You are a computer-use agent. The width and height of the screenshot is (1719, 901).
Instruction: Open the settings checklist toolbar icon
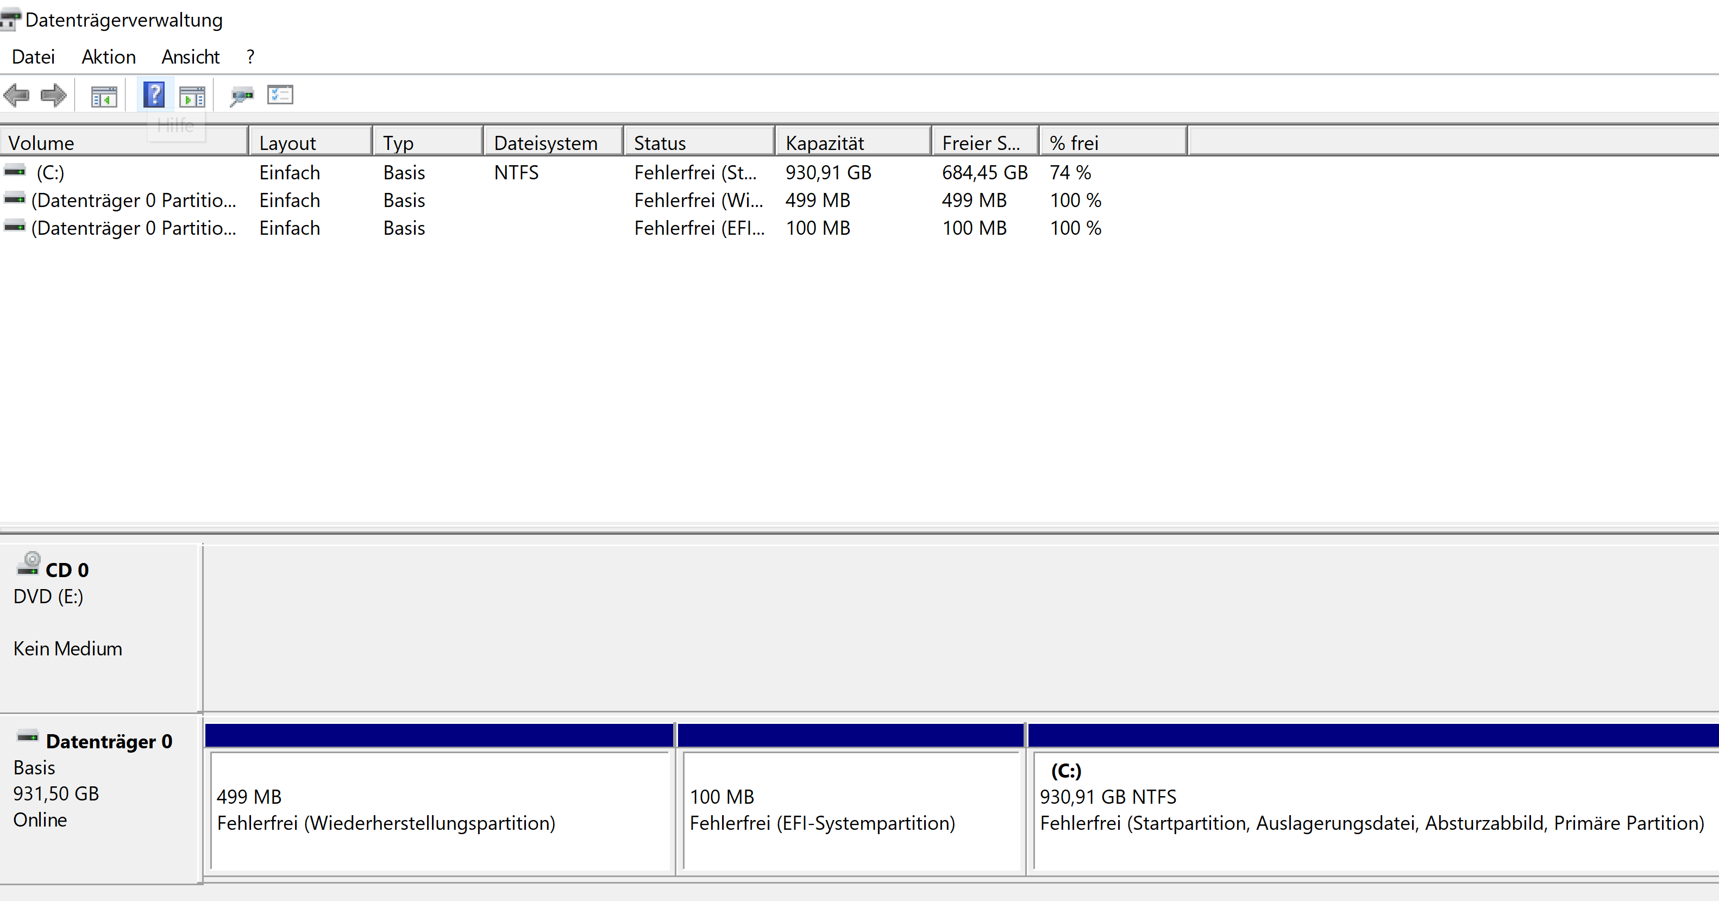tap(280, 95)
